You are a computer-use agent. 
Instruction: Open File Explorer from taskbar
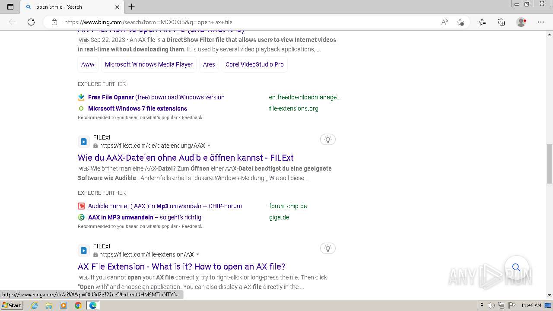(x=49, y=305)
